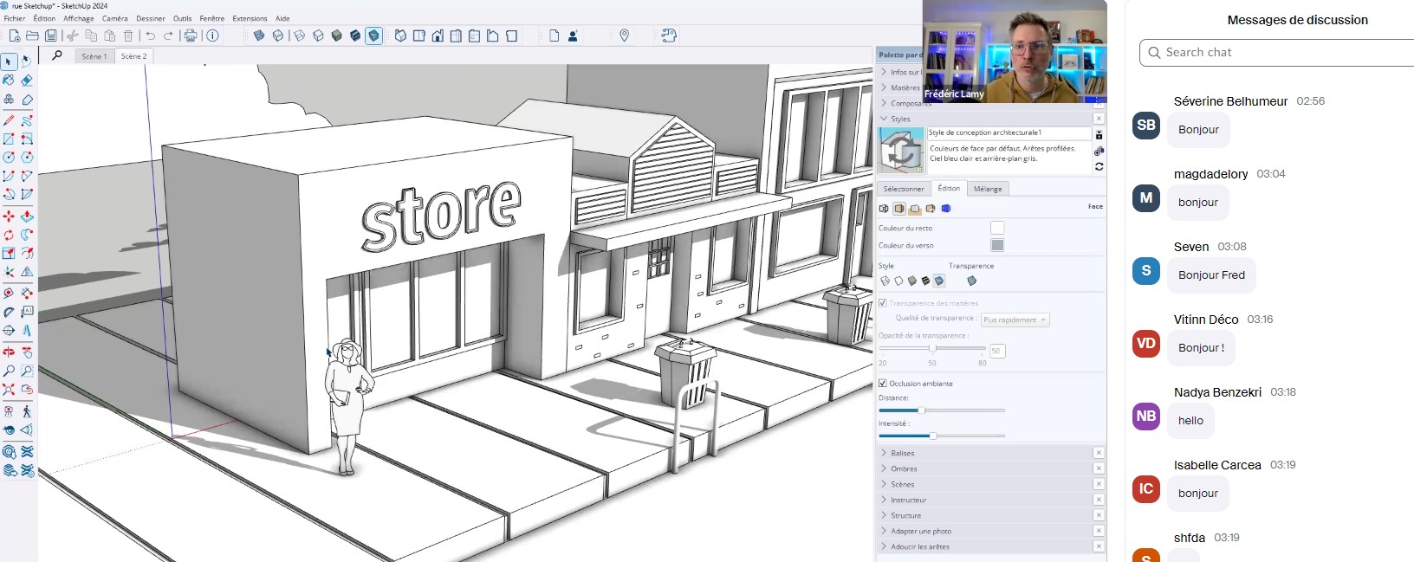This screenshot has height=562, width=1414.
Task: Switch to the Scène 1 tab
Action: [x=94, y=56]
